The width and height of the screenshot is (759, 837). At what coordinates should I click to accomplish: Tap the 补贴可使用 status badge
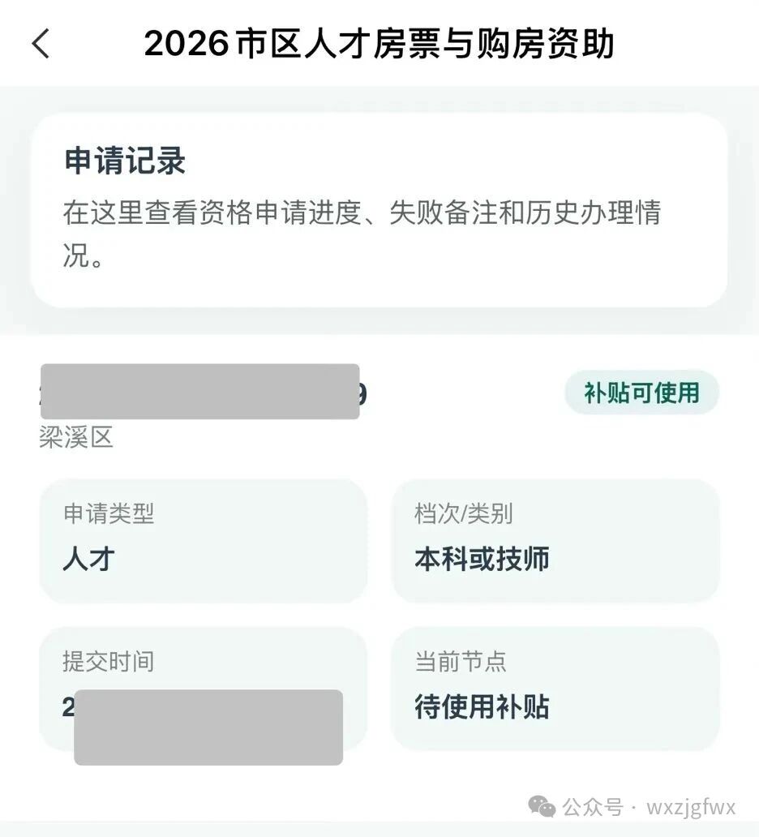click(x=641, y=393)
